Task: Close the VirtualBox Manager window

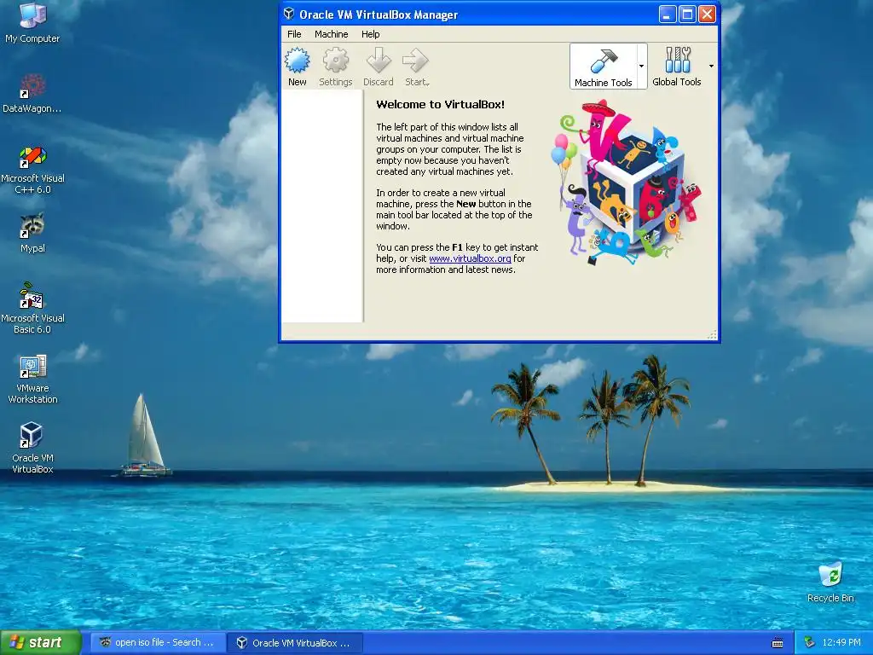Action: pos(707,14)
